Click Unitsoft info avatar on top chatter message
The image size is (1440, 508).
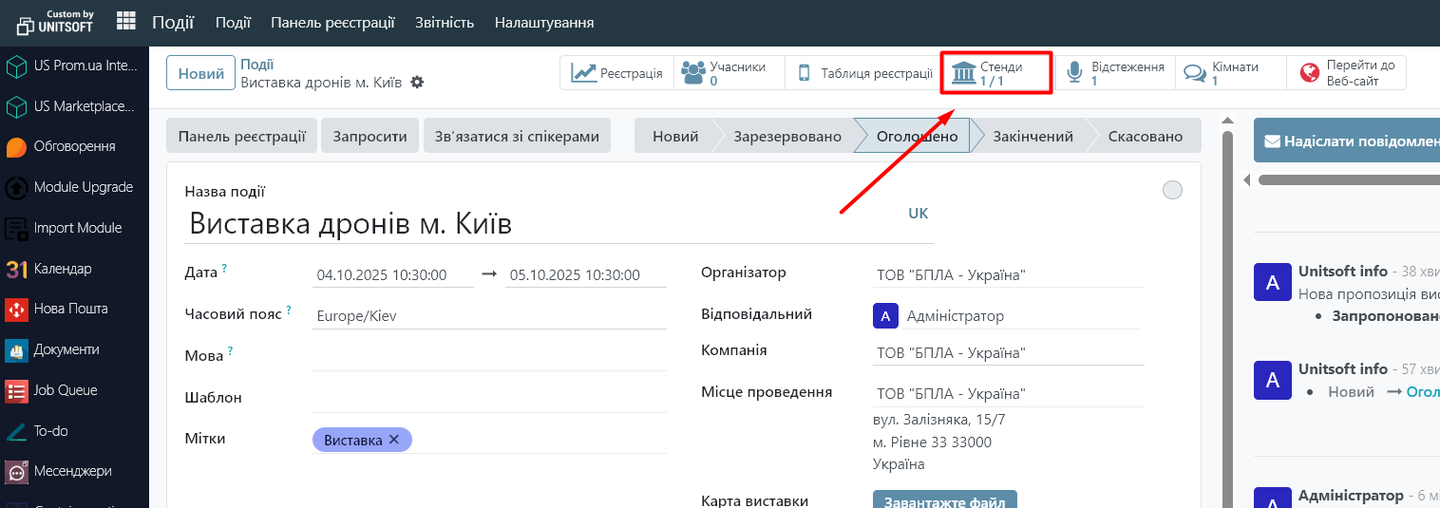1273,282
